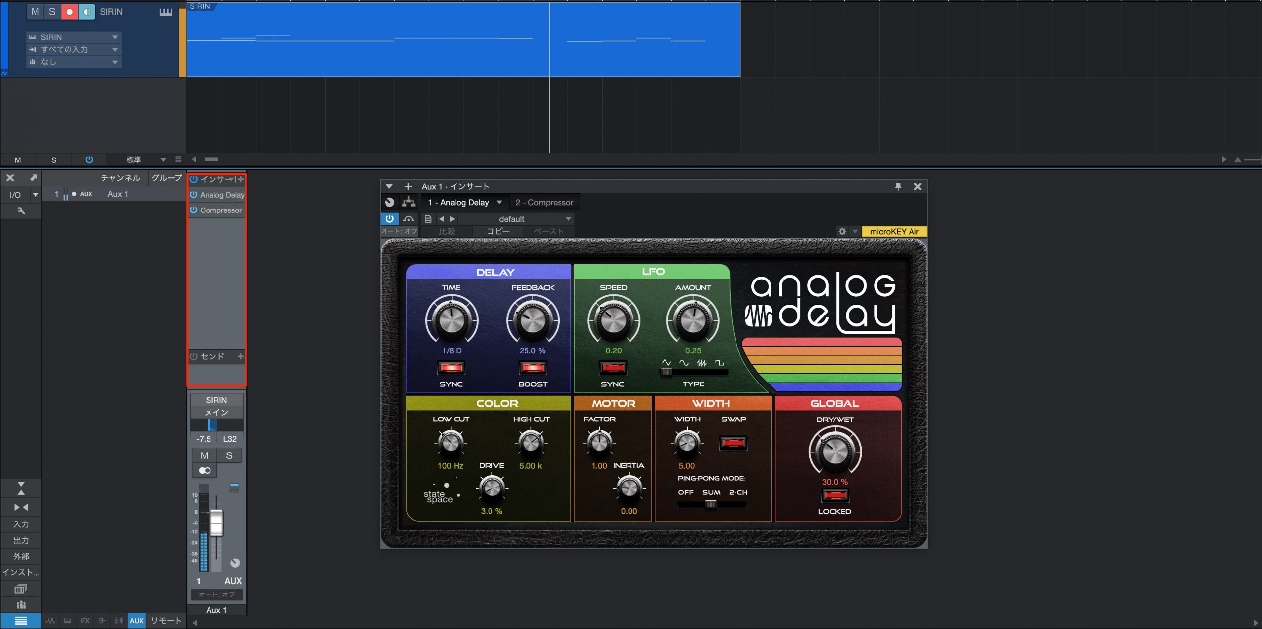Click the 比較 compare button

pyautogui.click(x=447, y=231)
